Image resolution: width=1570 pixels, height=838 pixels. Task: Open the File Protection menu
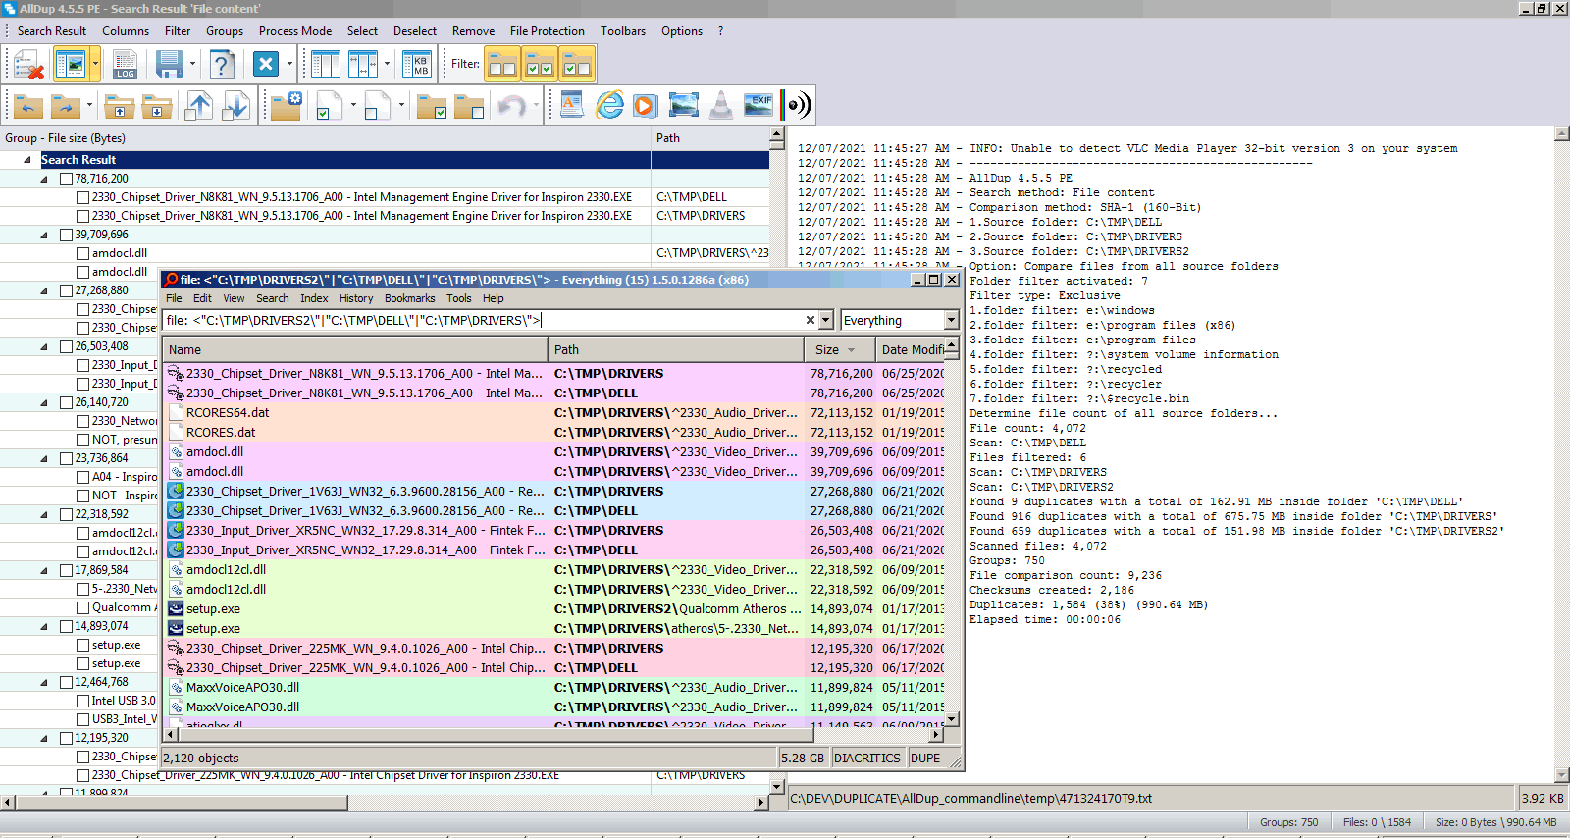(x=547, y=31)
